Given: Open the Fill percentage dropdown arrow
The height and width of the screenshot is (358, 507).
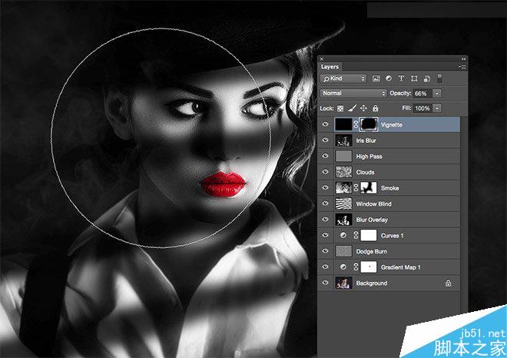Looking at the screenshot, I should pyautogui.click(x=437, y=108).
